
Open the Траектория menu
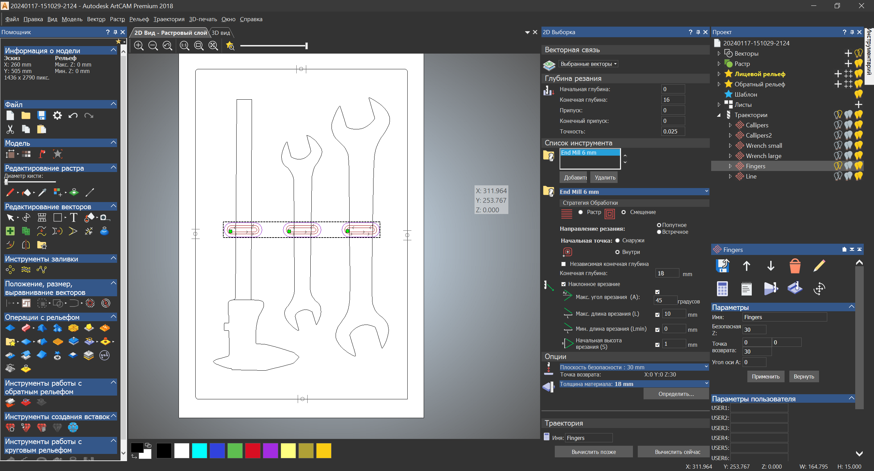pos(169,19)
